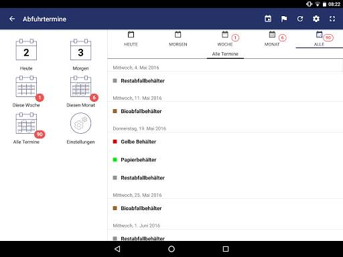343x257 pixels.
Task: Open the Gelbe Behälter entry
Action: click(225, 142)
